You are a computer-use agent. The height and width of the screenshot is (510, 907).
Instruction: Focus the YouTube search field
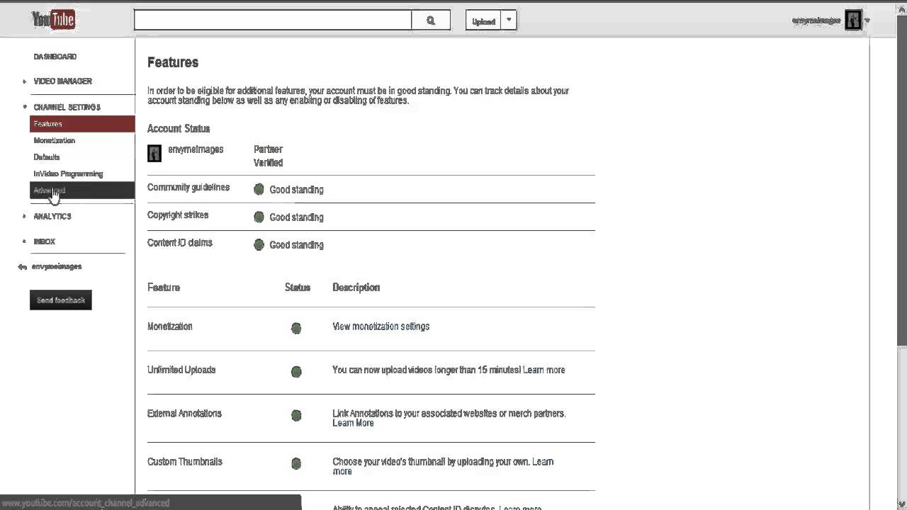click(x=273, y=21)
